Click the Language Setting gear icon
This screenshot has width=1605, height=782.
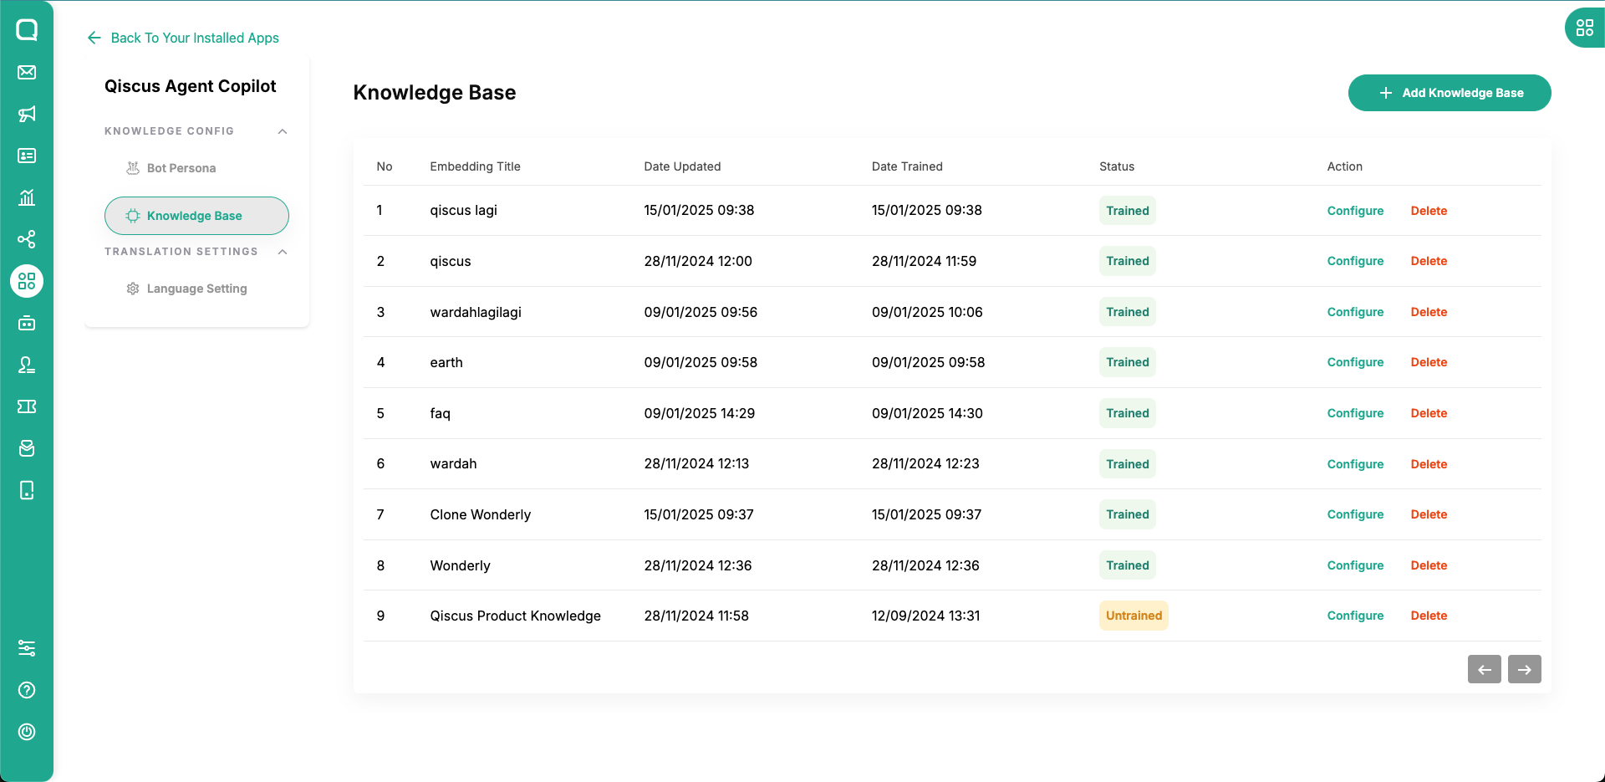[x=132, y=289]
